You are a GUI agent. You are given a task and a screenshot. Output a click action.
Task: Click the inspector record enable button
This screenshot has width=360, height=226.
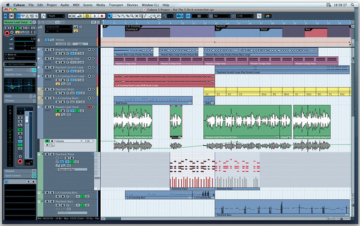point(7,33)
